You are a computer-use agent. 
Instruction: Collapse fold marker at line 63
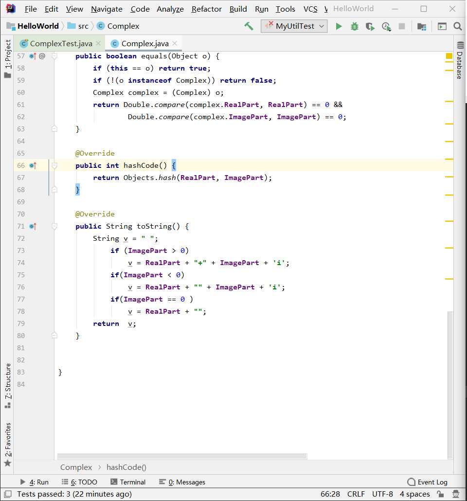tap(54, 129)
